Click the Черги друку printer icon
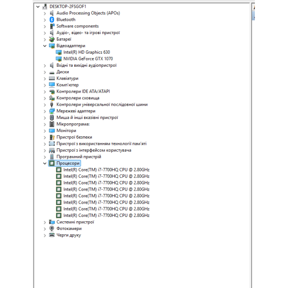Screen dimensions: 288x288 pos(52,235)
